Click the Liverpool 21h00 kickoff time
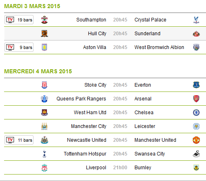Viewport: 206px width, 181px height. (x=120, y=168)
